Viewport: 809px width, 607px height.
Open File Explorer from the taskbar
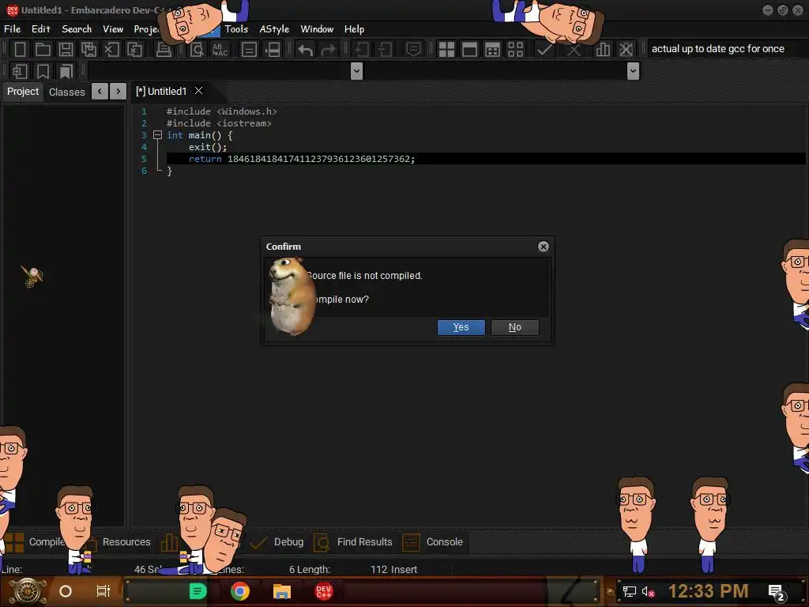click(x=282, y=591)
